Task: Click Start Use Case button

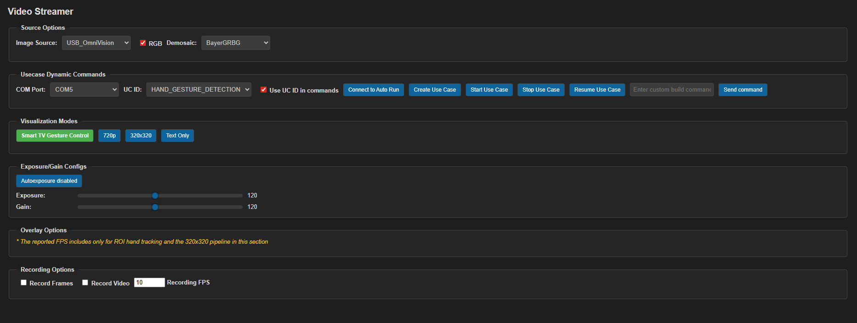Action: 489,90
